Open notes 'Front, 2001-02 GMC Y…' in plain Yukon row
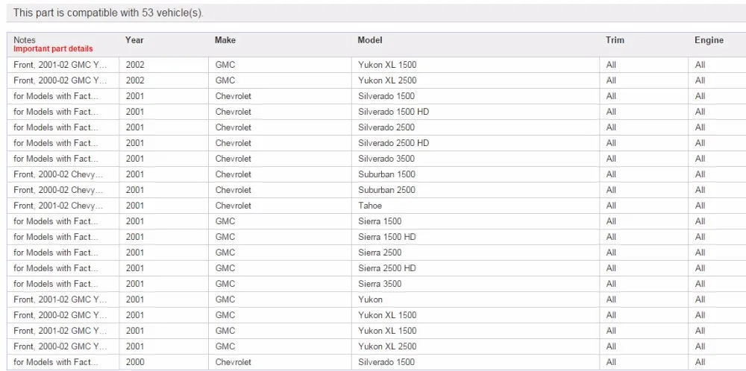The image size is (746, 371). point(60,299)
